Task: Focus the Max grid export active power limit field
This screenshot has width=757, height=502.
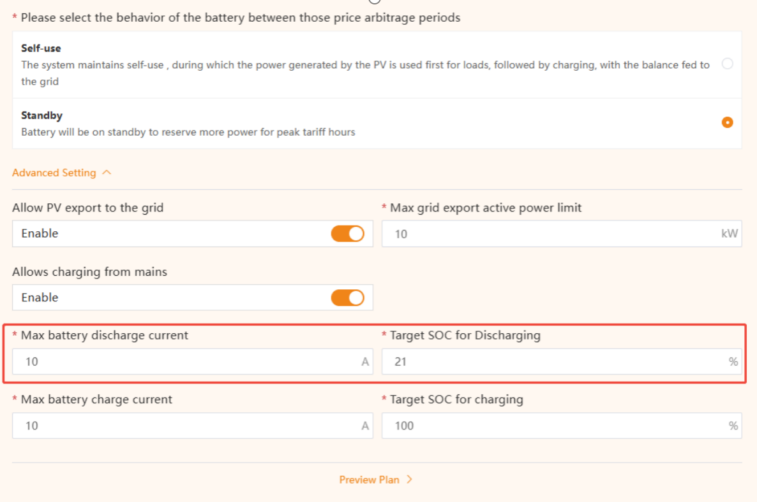Action: pyautogui.click(x=549, y=234)
